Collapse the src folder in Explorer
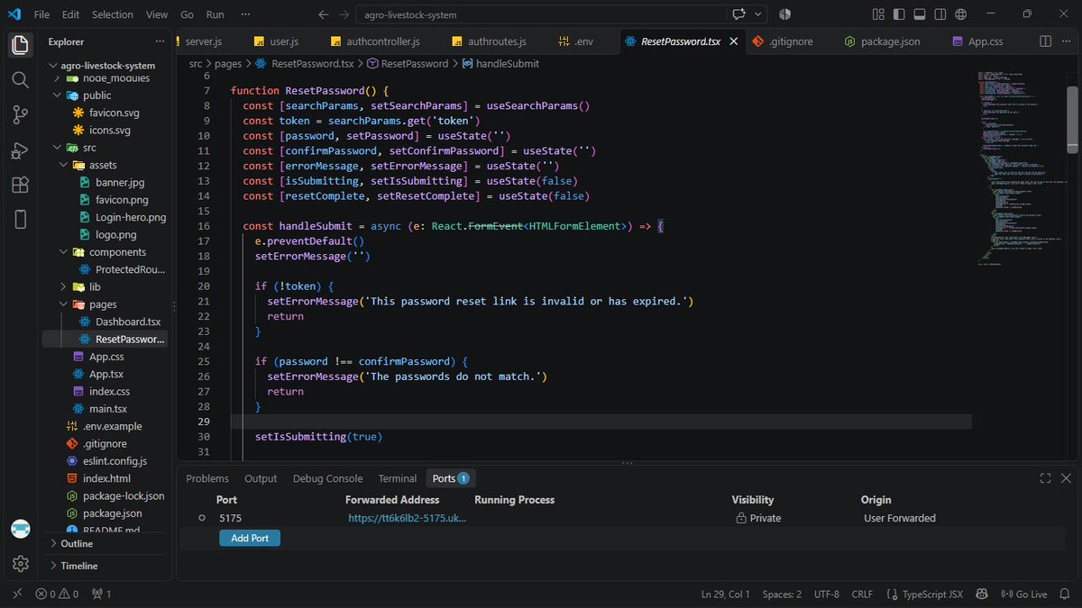This screenshot has height=608, width=1082. (x=90, y=148)
